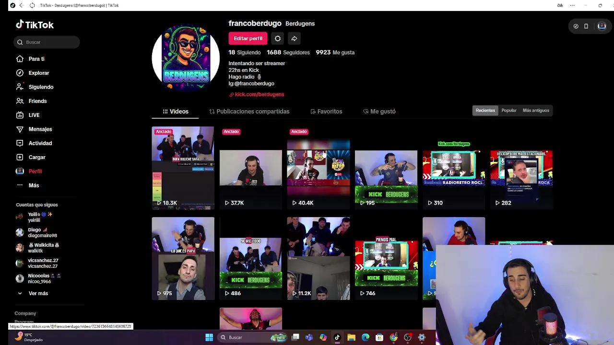The width and height of the screenshot is (614, 345).
Task: Open the phone app download icon at top right
Action: coord(586,26)
